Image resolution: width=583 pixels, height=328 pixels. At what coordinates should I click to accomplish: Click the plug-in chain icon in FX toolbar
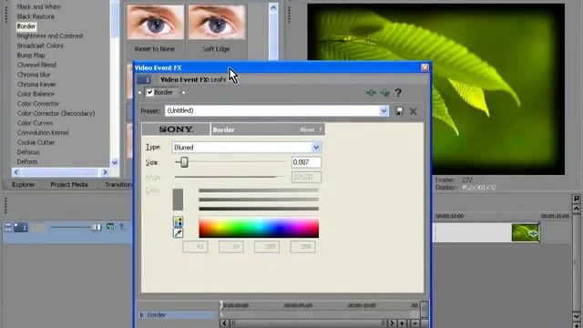click(x=371, y=93)
